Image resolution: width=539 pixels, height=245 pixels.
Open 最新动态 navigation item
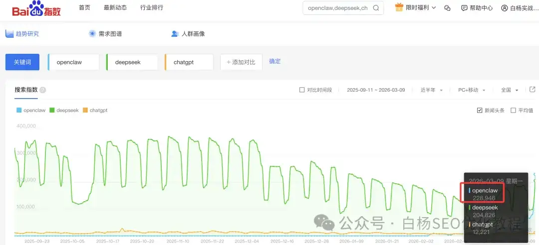tap(115, 7)
